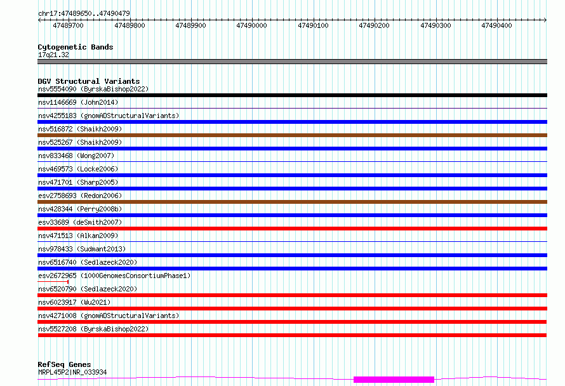Select the black nsv5554090 variant bar
This screenshot has width=565, height=386.
click(292, 95)
